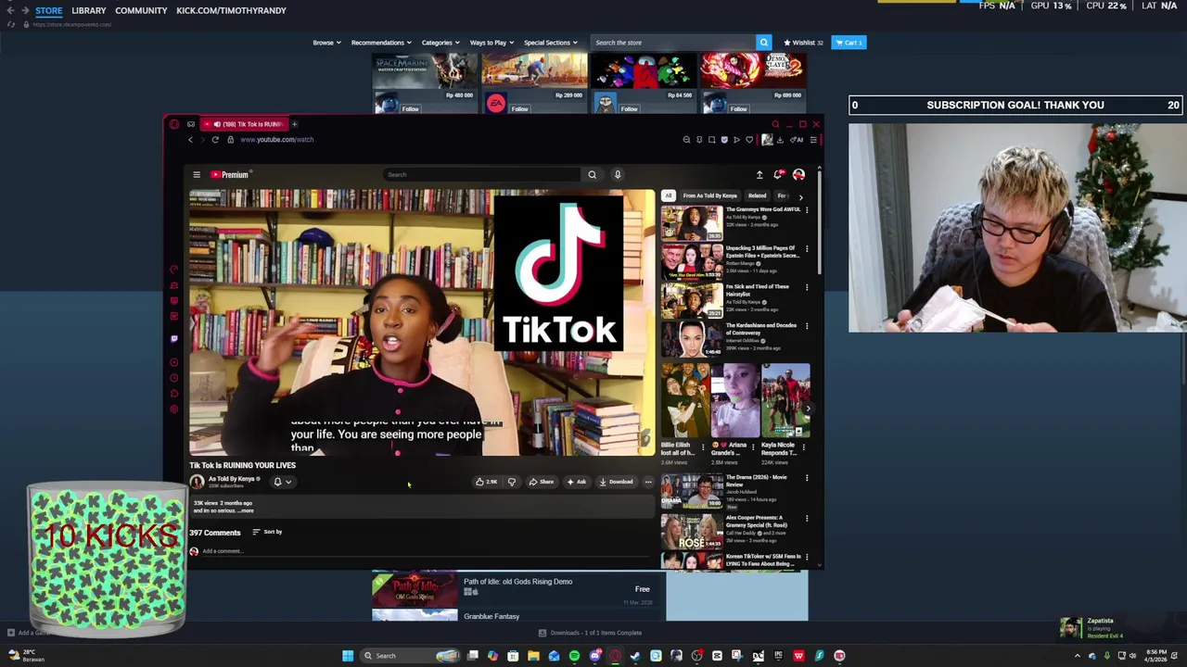
Task: Expand Steam Special Sections dropdown
Action: [550, 43]
